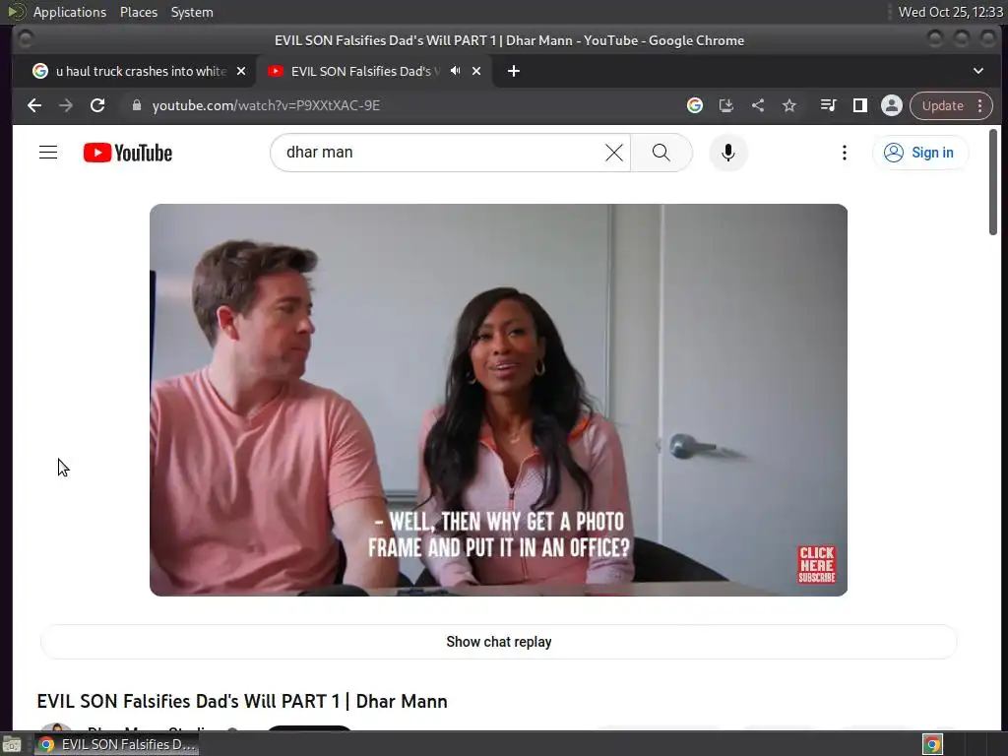
Task: Click the install app icon in address bar
Action: (726, 105)
